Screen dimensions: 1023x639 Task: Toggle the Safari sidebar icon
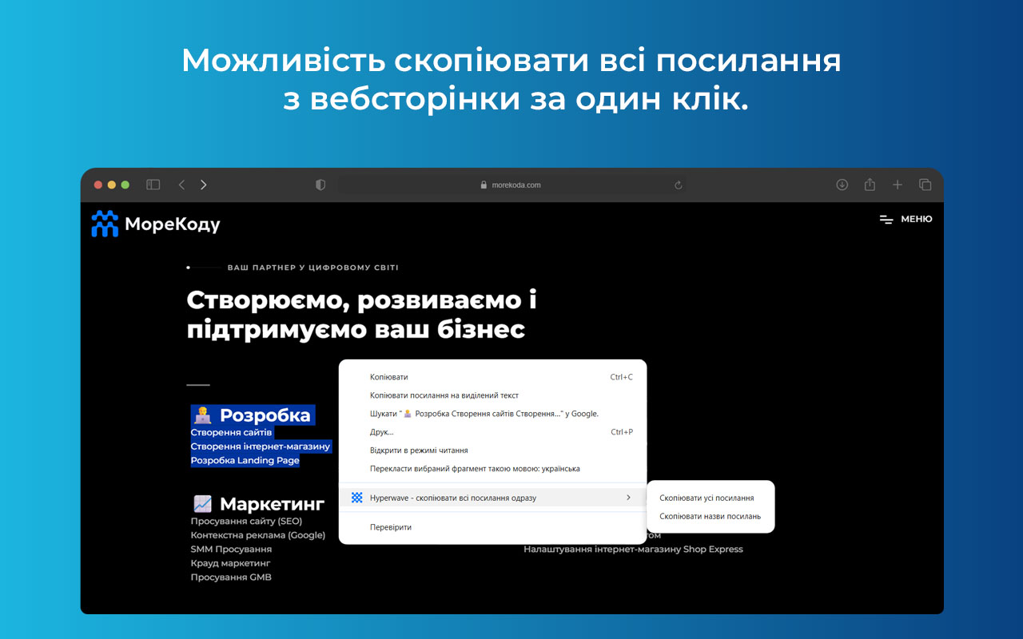tap(153, 185)
